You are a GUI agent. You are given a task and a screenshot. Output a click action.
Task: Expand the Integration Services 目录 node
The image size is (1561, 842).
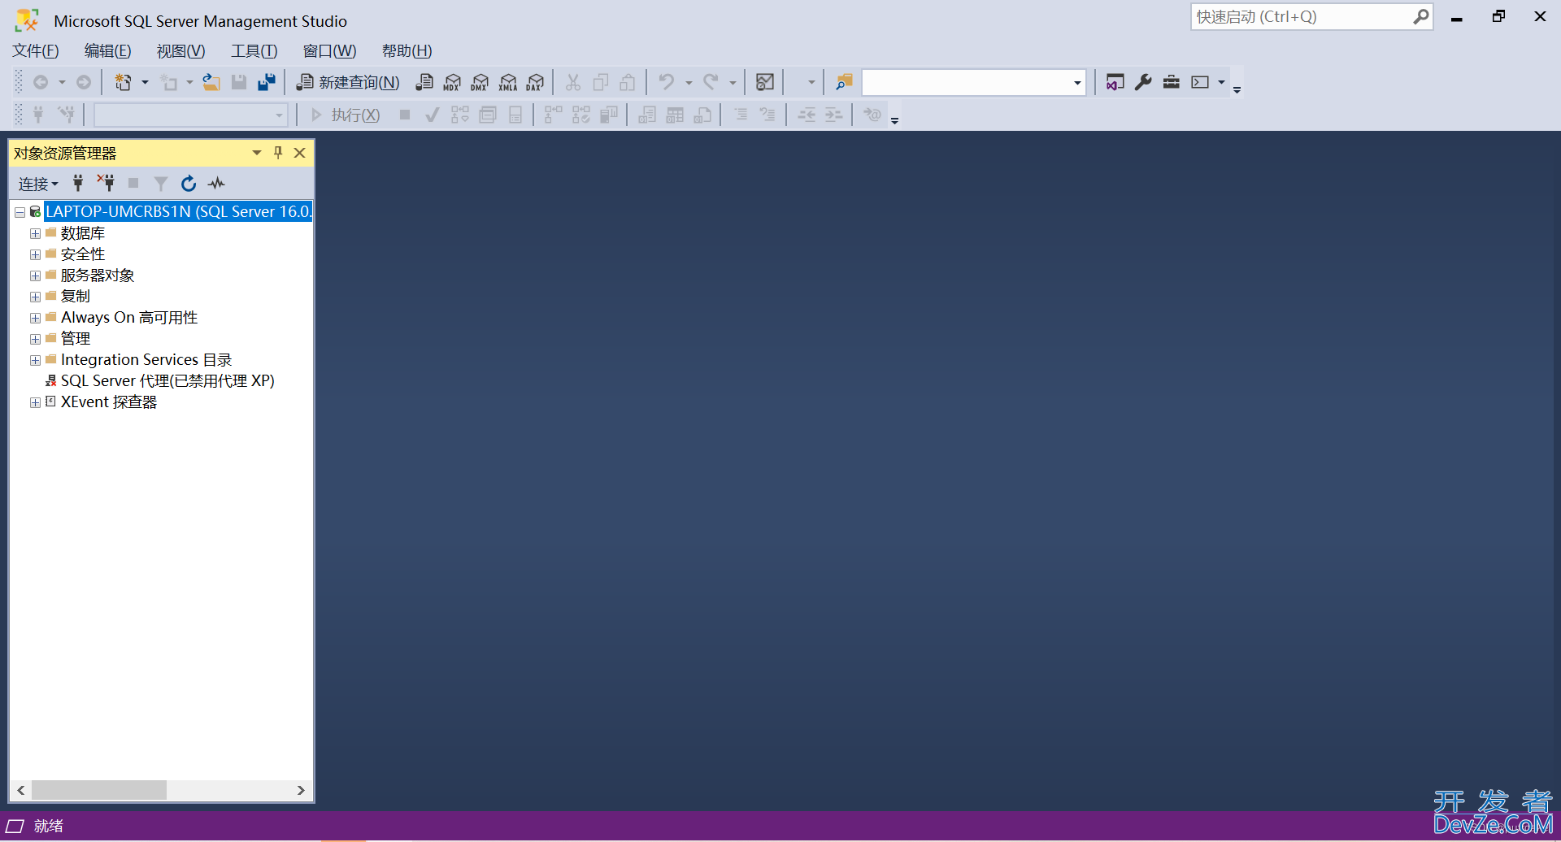(x=35, y=360)
